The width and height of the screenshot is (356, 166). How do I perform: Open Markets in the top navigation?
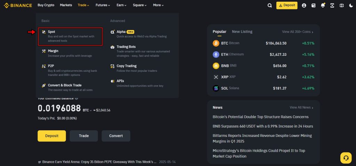pos(66,5)
